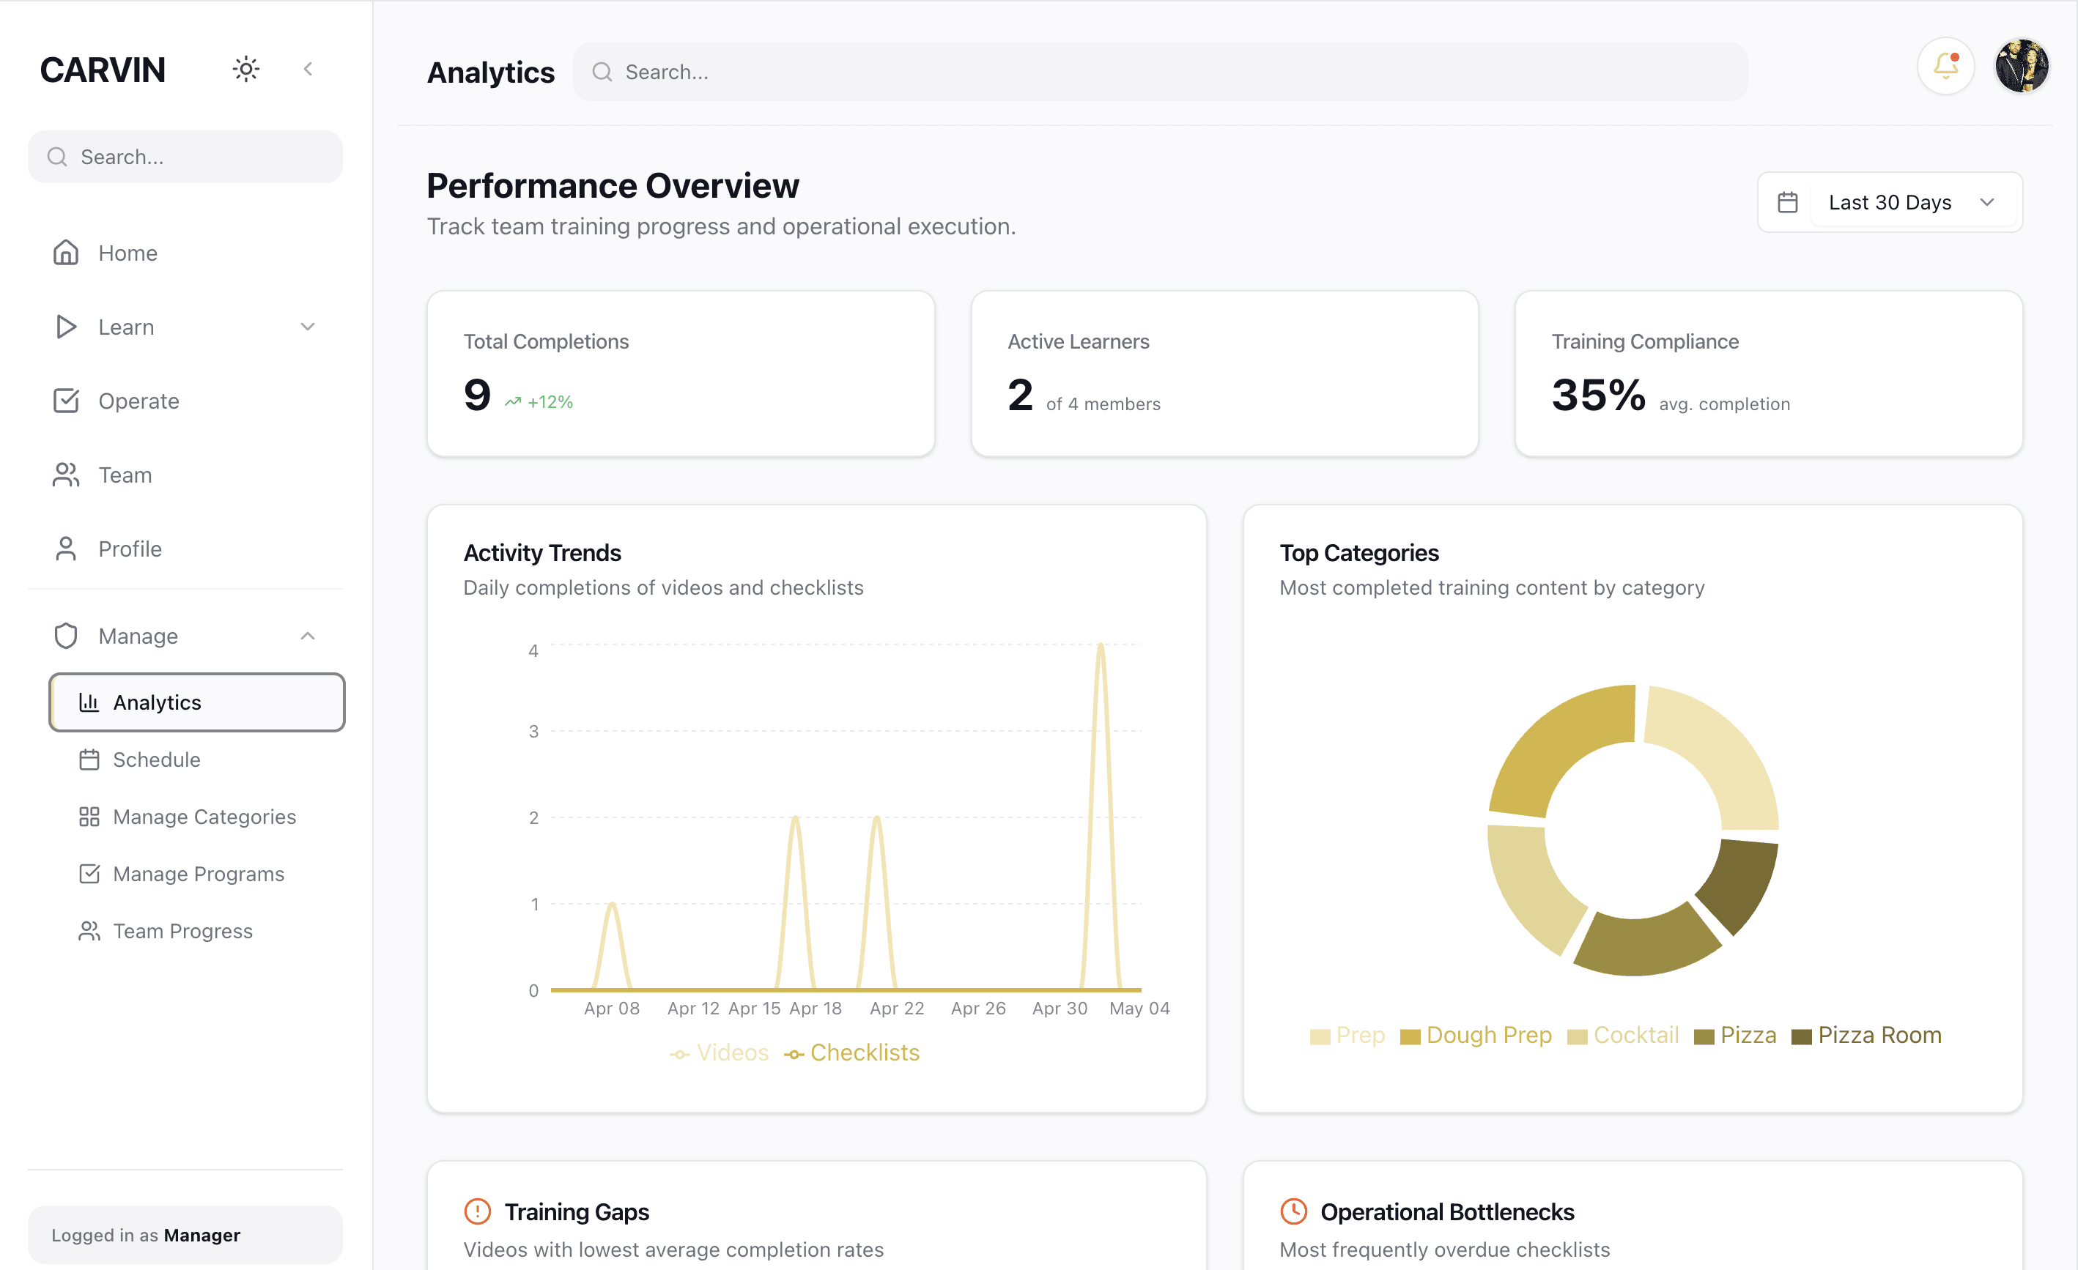Click the header search magnifier icon
This screenshot has height=1270, width=2078.
tap(602, 72)
